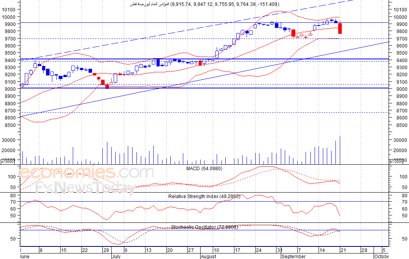Click the MACD (64.0980) indicator title
This screenshot has height=259, width=409.
click(204, 169)
